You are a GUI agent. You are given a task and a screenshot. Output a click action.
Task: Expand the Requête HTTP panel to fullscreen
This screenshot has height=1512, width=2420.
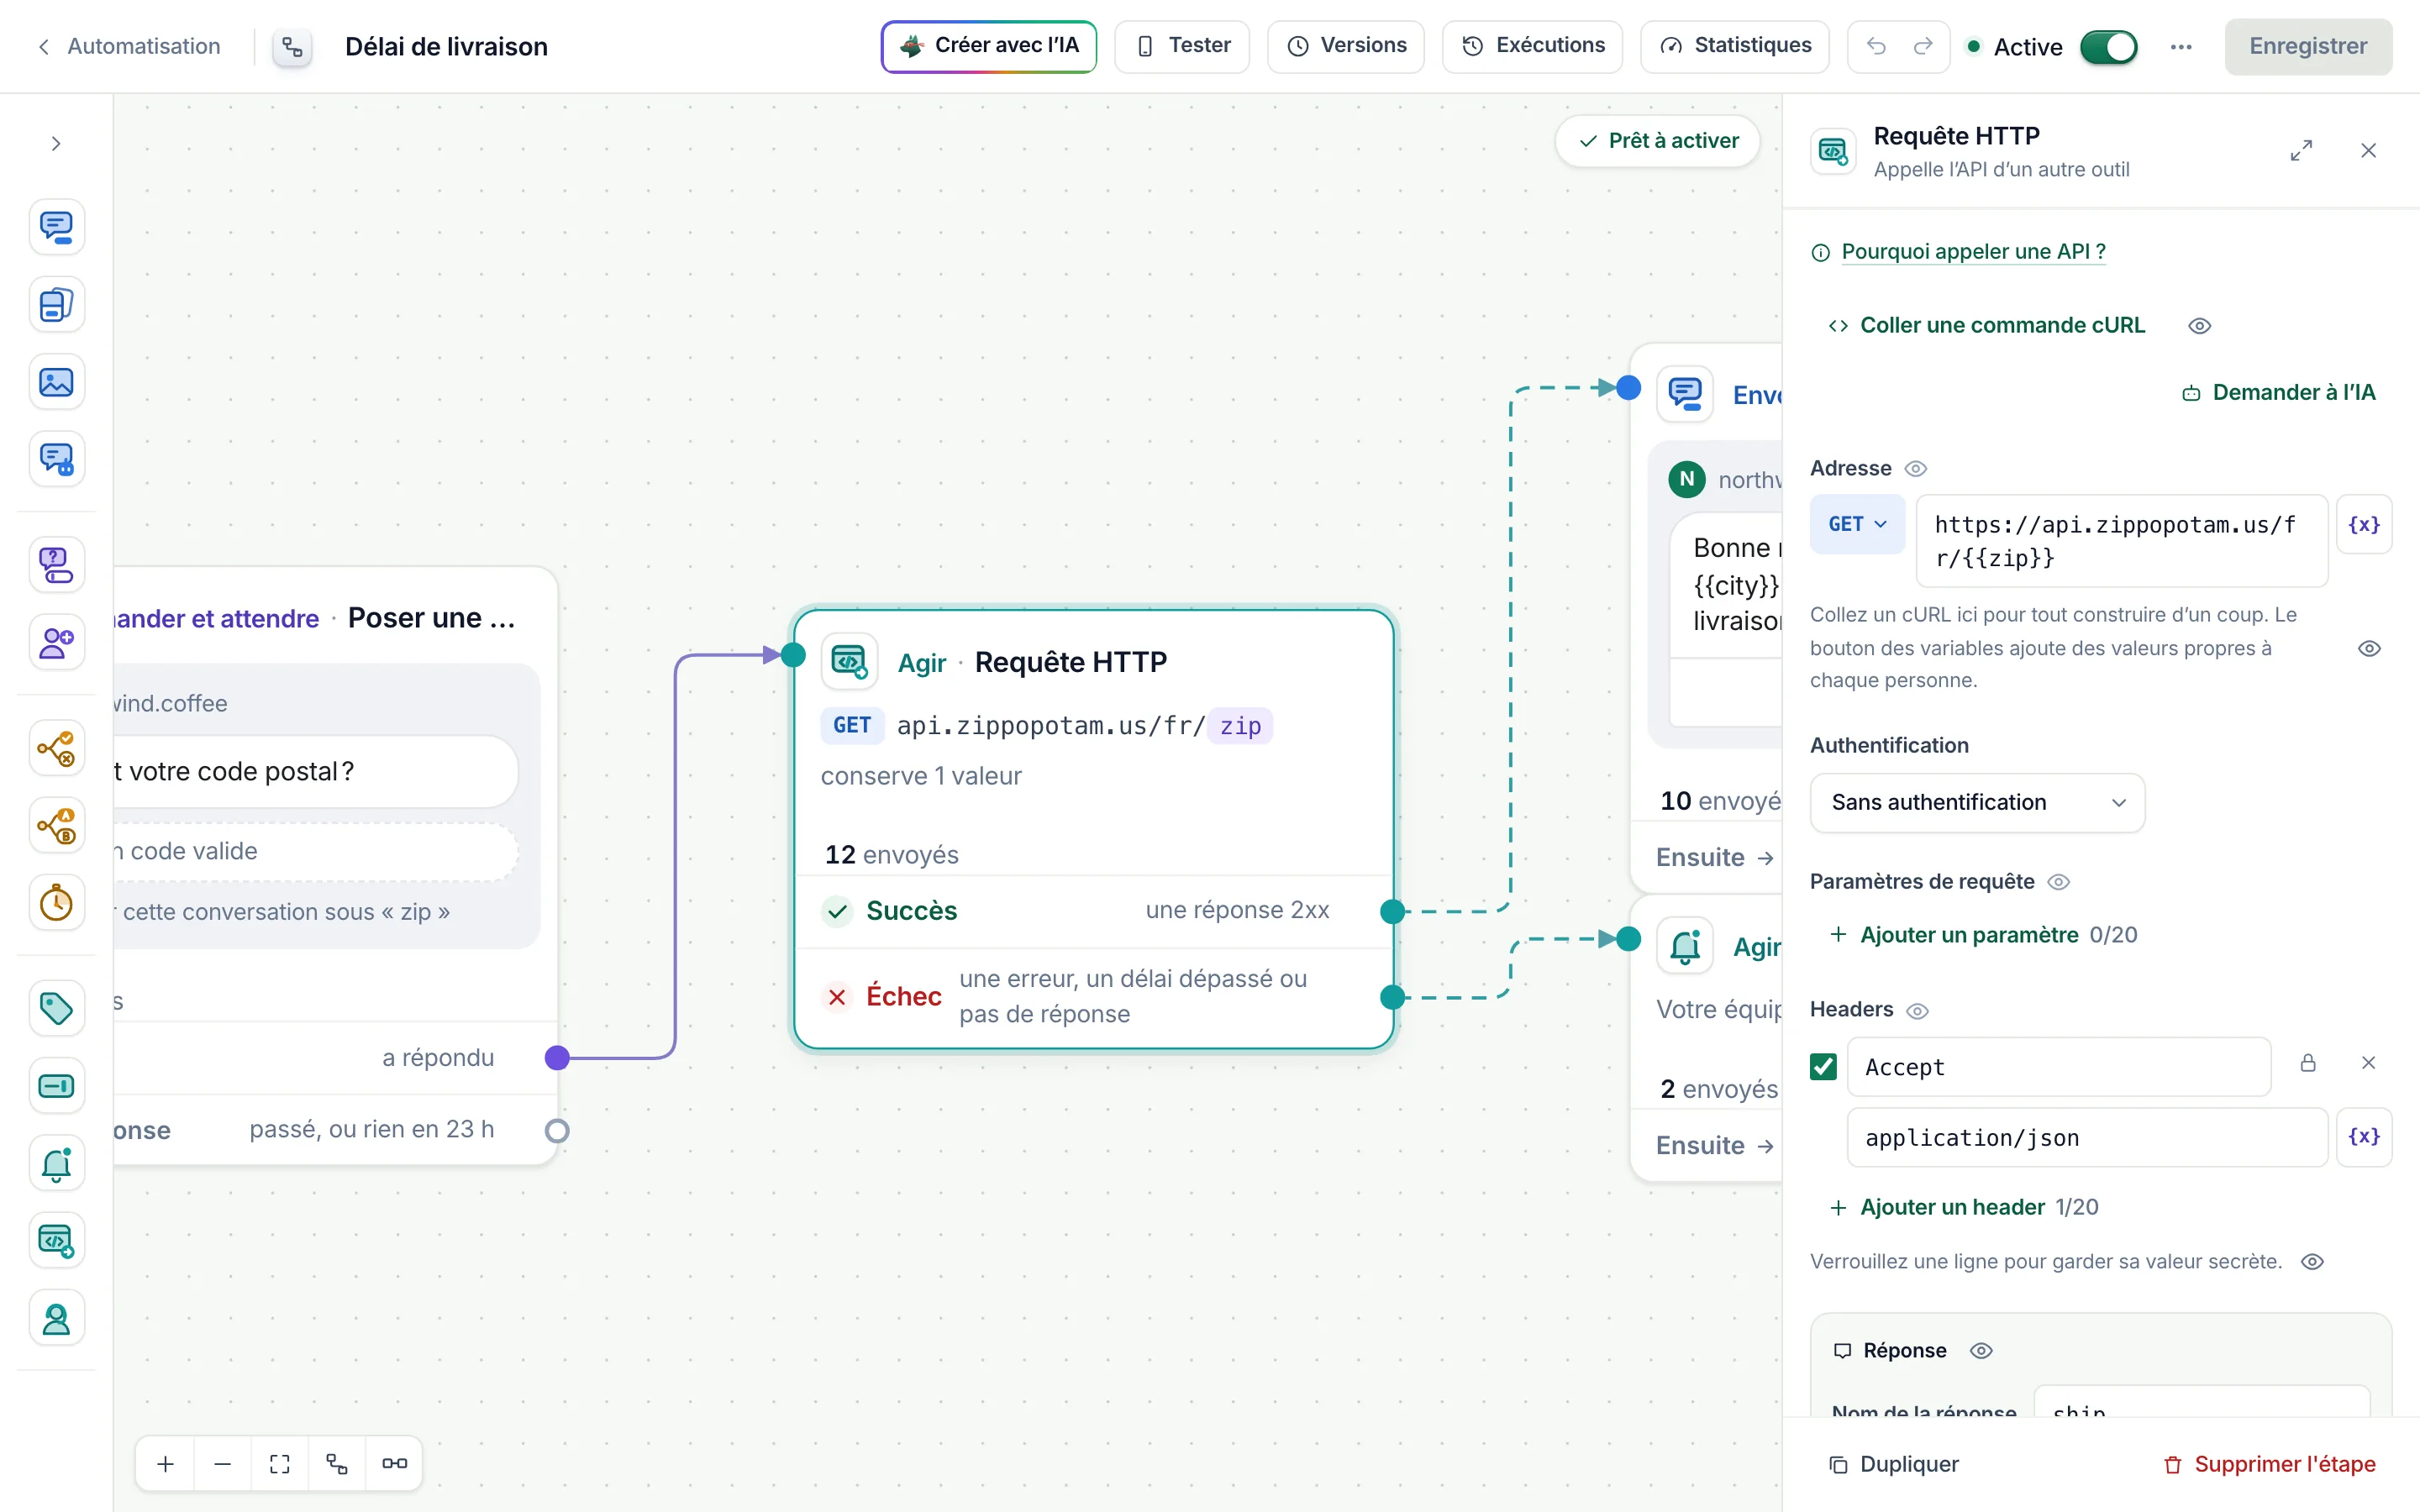point(2301,151)
